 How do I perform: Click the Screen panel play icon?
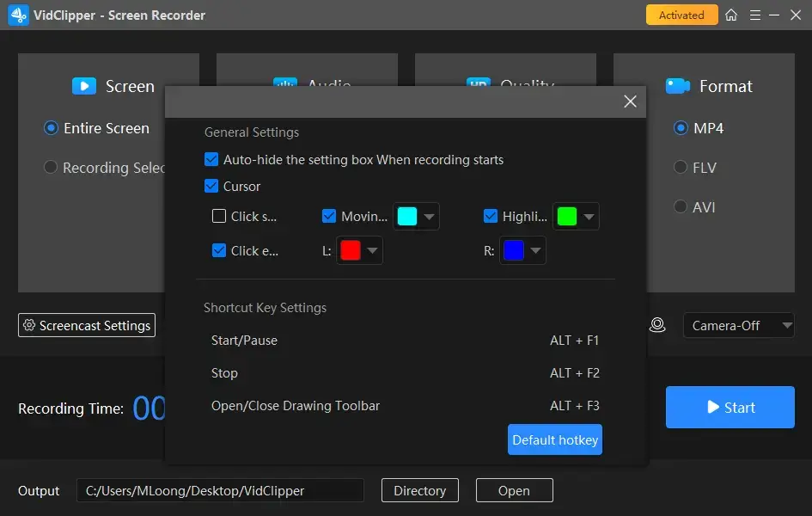pyautogui.click(x=84, y=86)
